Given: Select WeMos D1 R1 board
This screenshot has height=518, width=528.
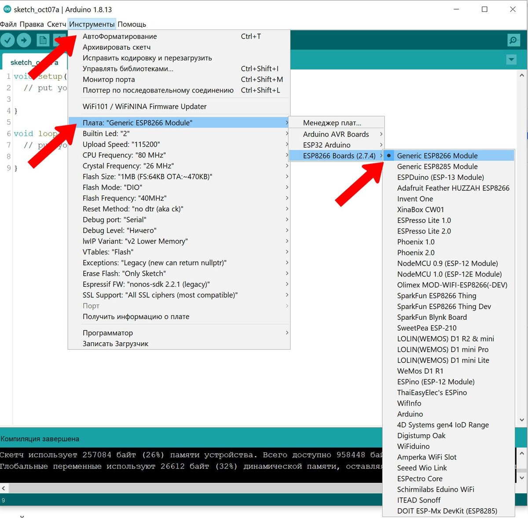Looking at the screenshot, I should coord(448,371).
